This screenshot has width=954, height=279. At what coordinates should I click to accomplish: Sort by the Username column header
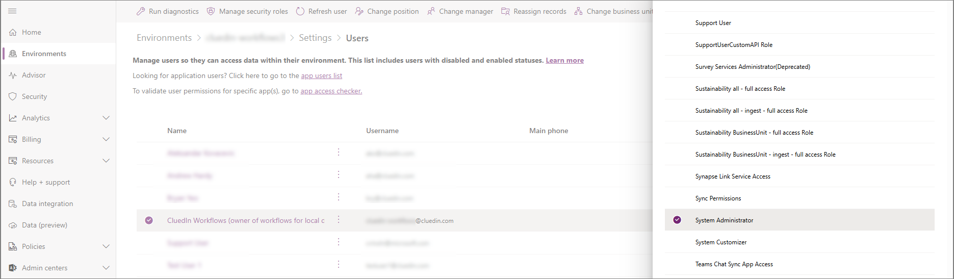coord(382,131)
